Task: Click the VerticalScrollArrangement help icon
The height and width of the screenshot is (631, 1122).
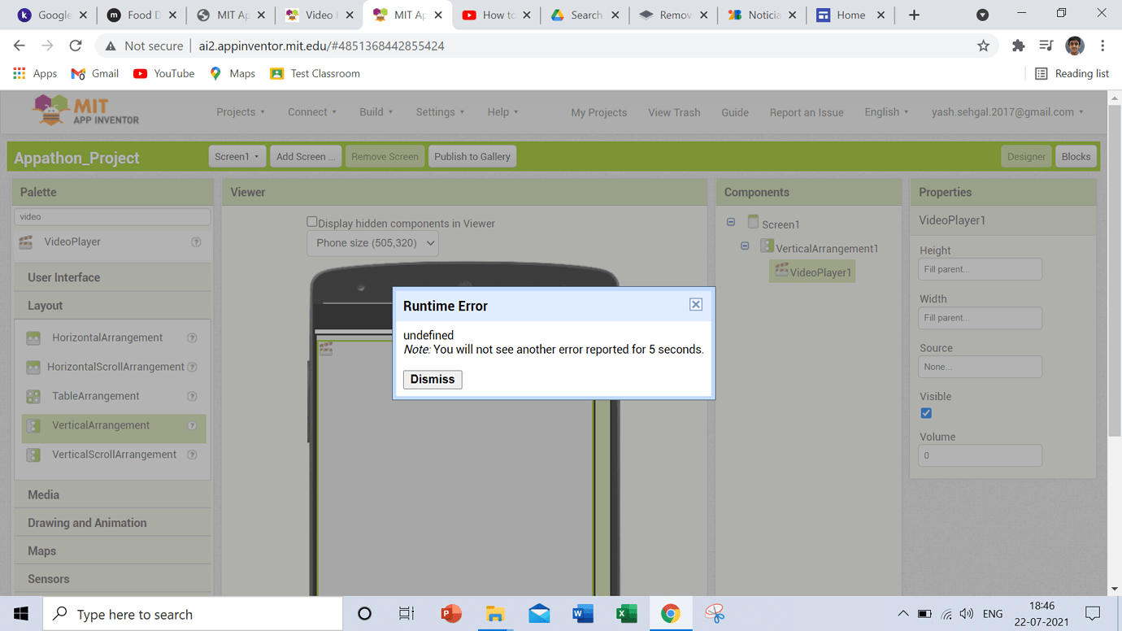Action: coord(193,455)
